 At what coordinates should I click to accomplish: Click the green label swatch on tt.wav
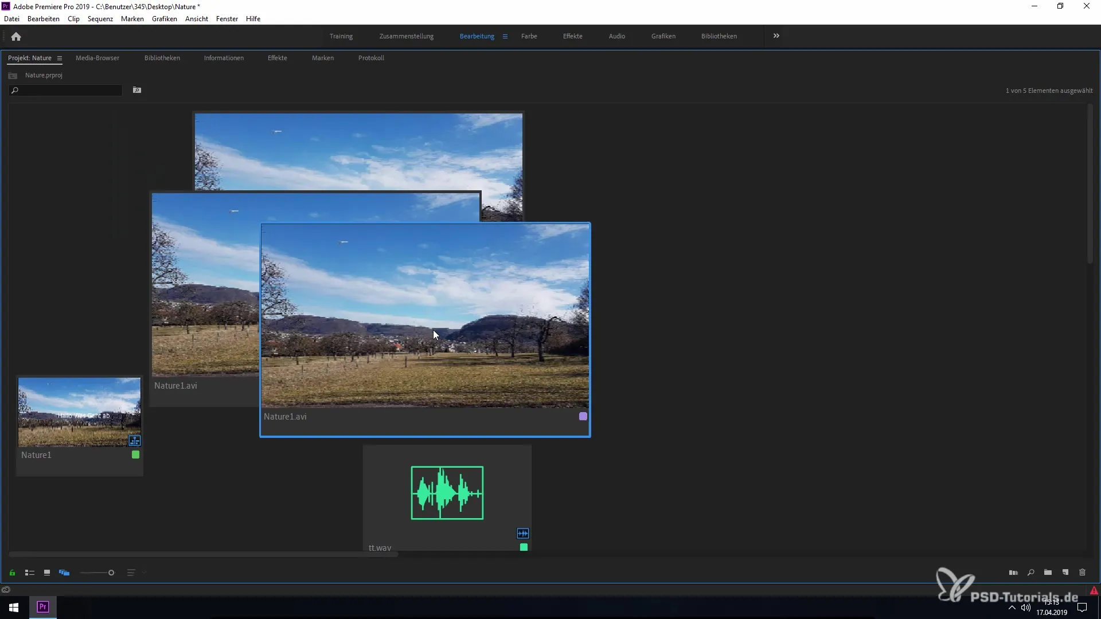click(524, 547)
